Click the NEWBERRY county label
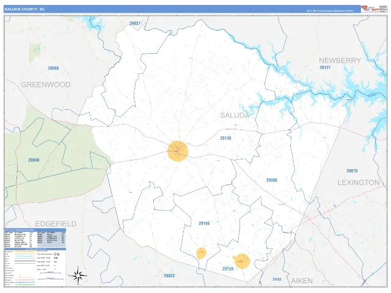 pos(340,60)
